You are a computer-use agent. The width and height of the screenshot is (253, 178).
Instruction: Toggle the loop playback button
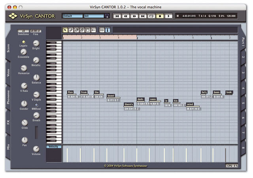(151, 16)
